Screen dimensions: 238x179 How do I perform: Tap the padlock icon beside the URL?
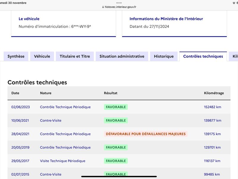pyautogui.click(x=103, y=7)
